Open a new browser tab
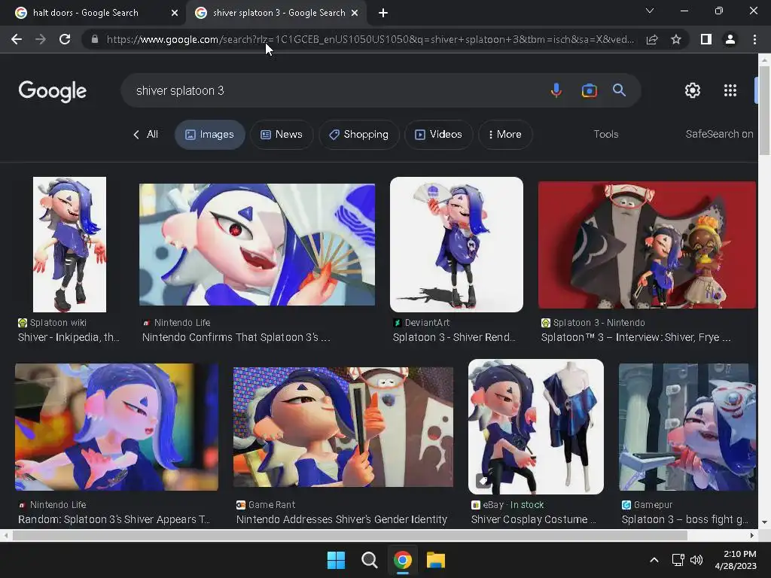This screenshot has height=578, width=771. pos(383,13)
